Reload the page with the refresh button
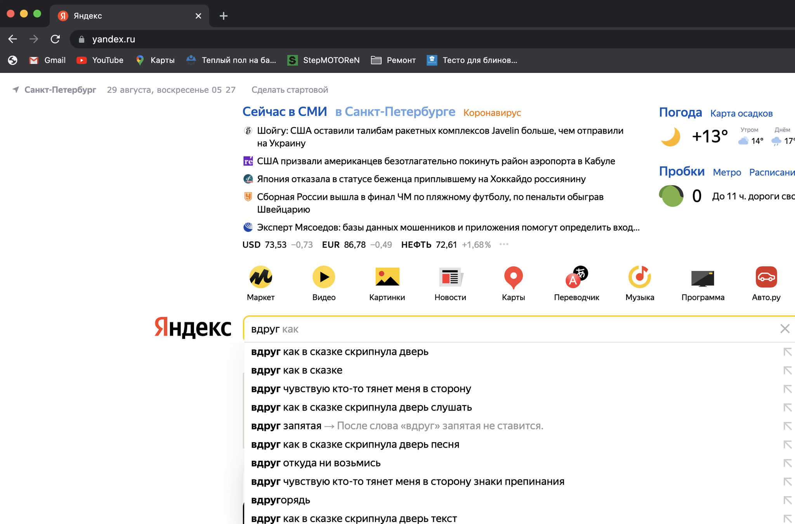795x524 pixels. [x=55, y=39]
